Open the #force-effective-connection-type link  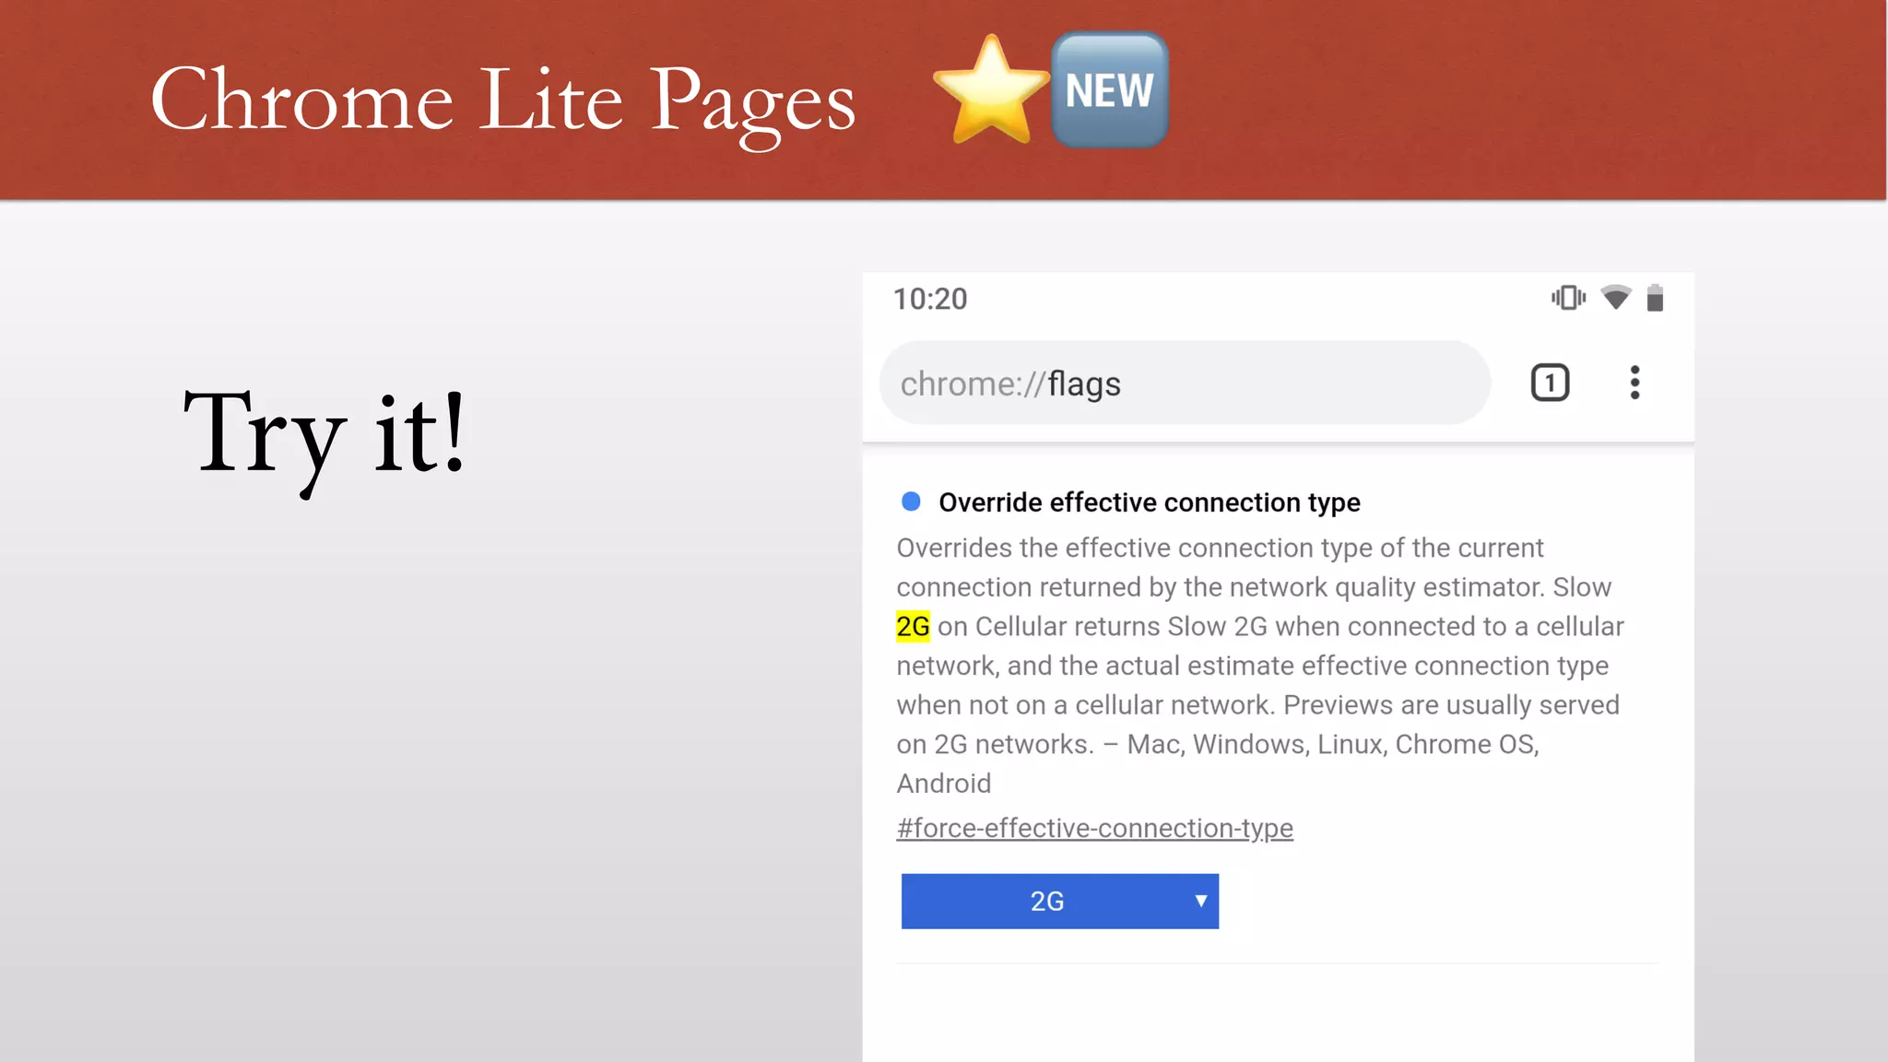[1094, 828]
